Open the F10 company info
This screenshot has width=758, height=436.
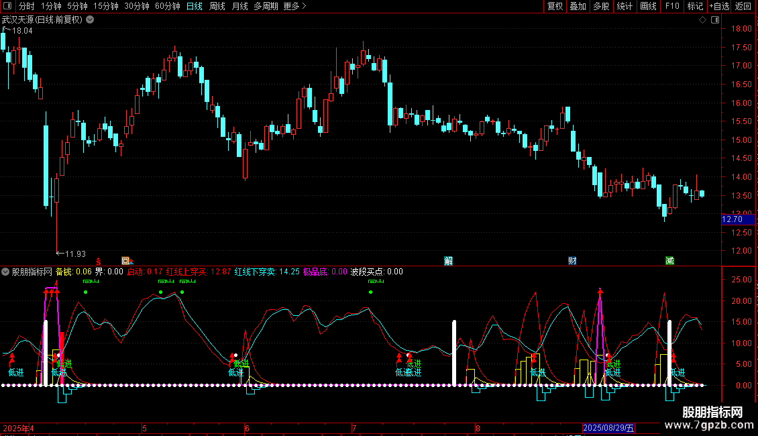672,6
